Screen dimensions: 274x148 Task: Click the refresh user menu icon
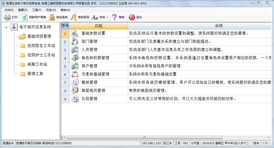[x=25, y=17]
